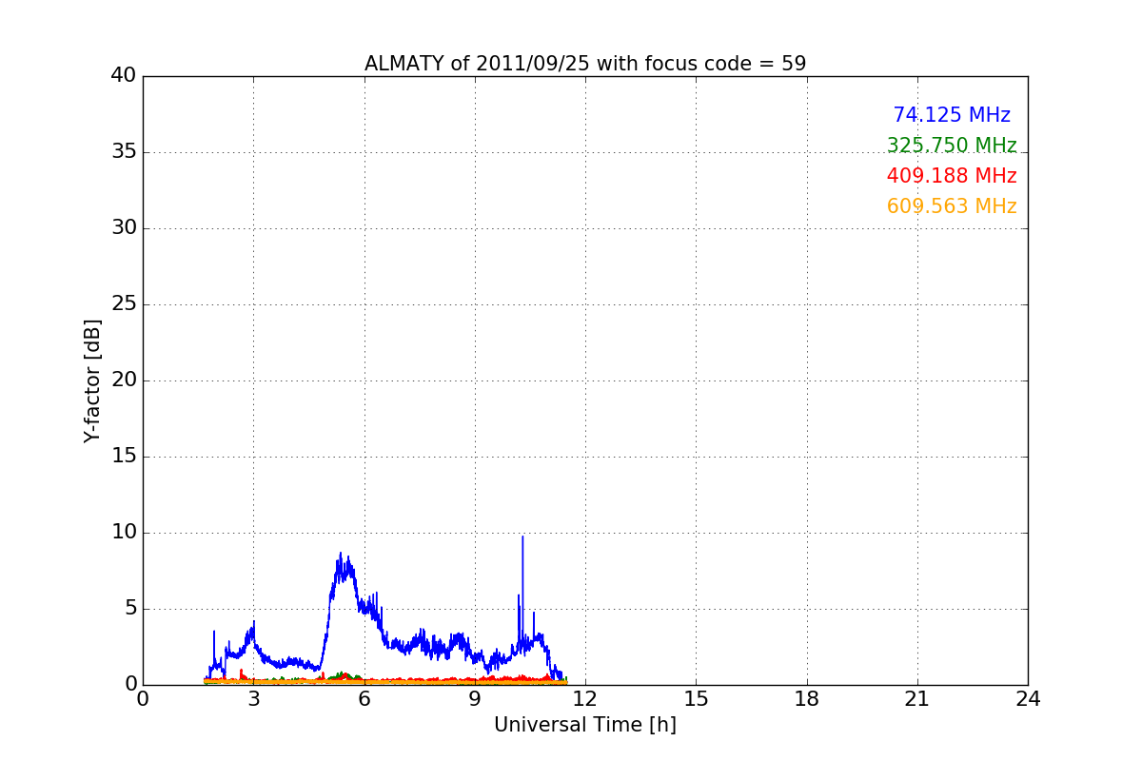Click y-axis tick value 35
This screenshot has width=1142, height=761.
124,152
